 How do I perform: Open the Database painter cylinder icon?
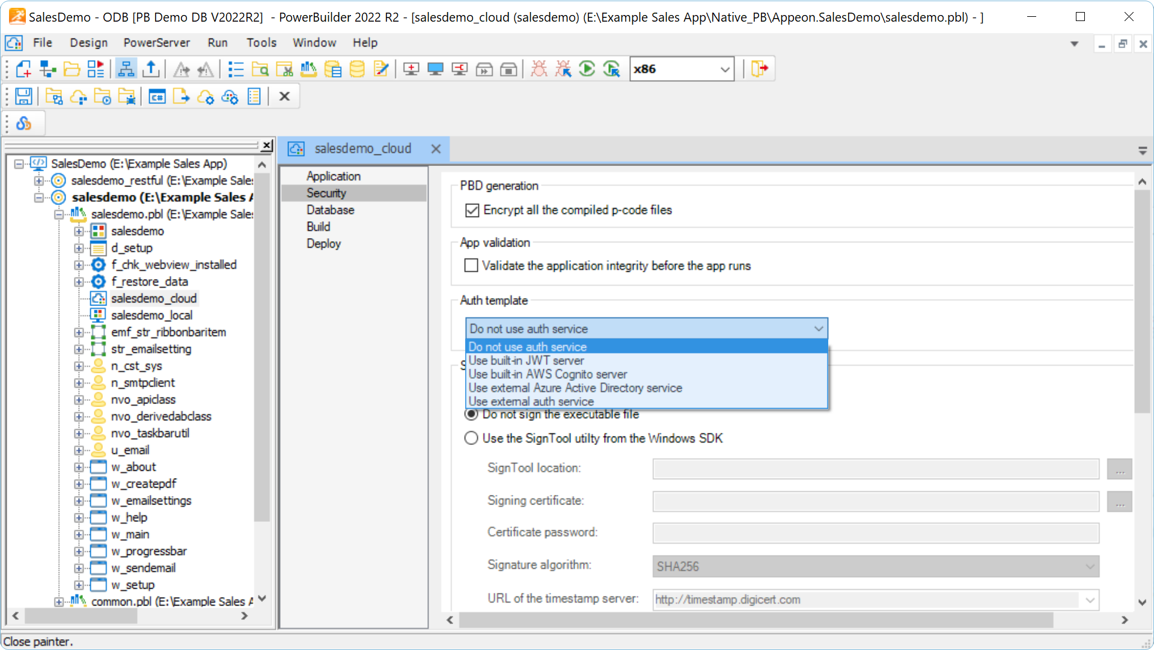coord(357,69)
